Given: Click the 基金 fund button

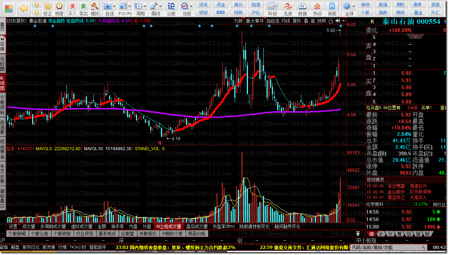Looking at the screenshot, I should [x=418, y=13].
